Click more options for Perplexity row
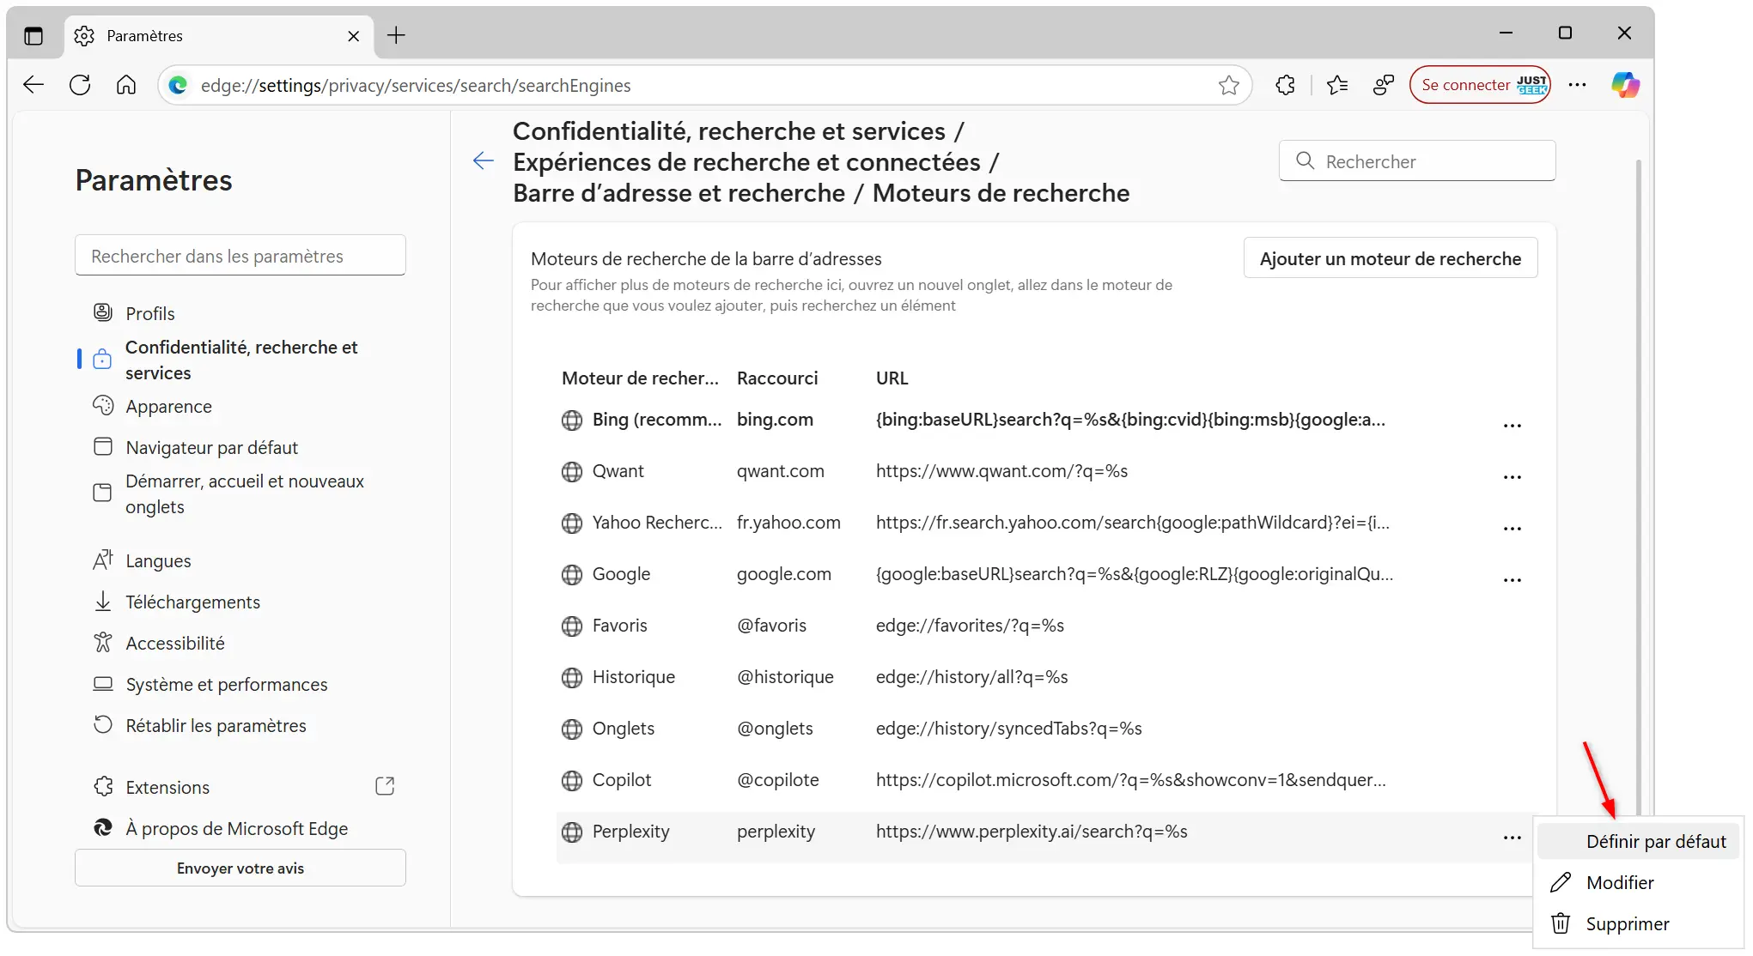Viewport: 1753px width, 956px height. click(1512, 837)
